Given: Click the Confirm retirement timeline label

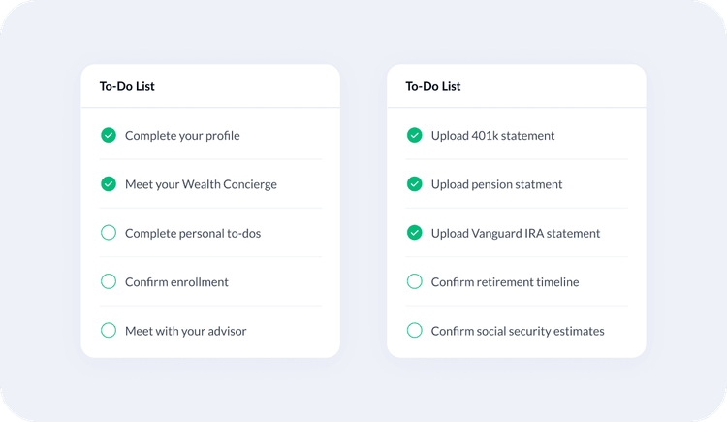Looking at the screenshot, I should coord(505,282).
